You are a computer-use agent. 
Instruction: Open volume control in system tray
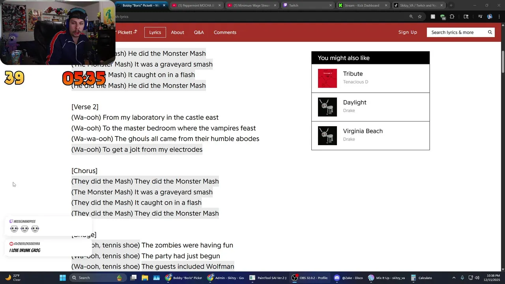[477, 278]
